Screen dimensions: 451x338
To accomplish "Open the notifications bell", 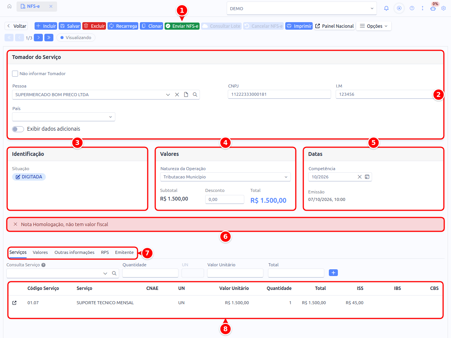I will (x=386, y=8).
